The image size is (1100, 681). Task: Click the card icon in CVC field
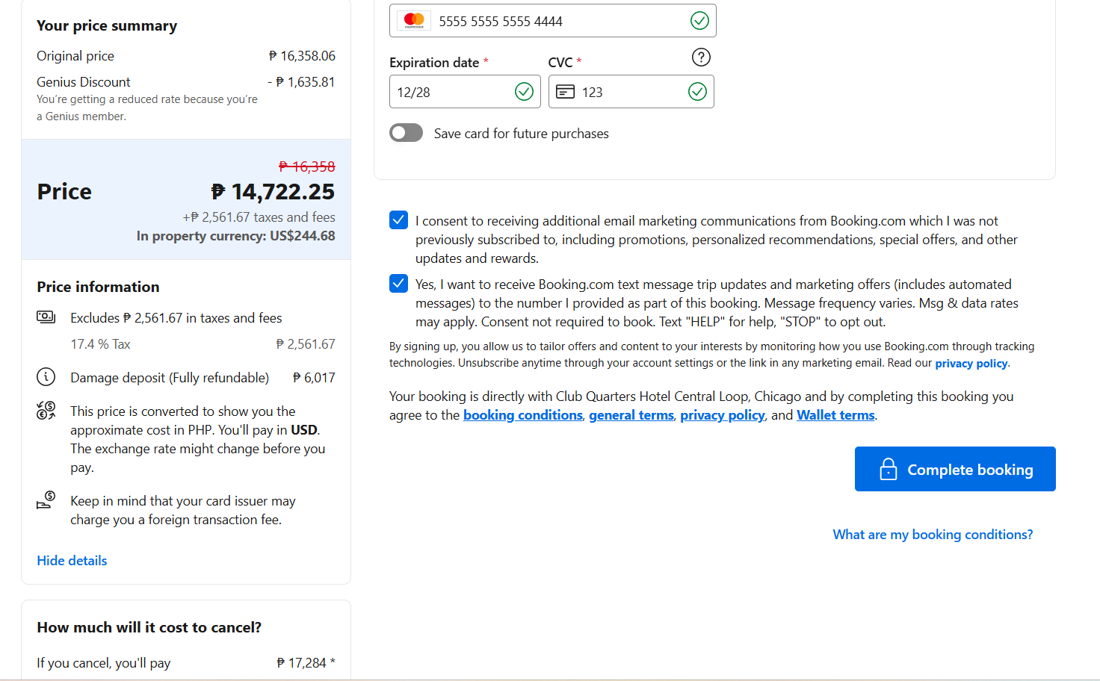tap(566, 92)
